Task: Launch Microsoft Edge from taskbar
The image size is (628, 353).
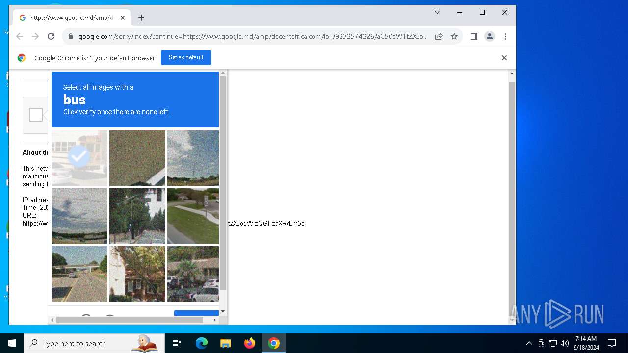Action: [202, 343]
